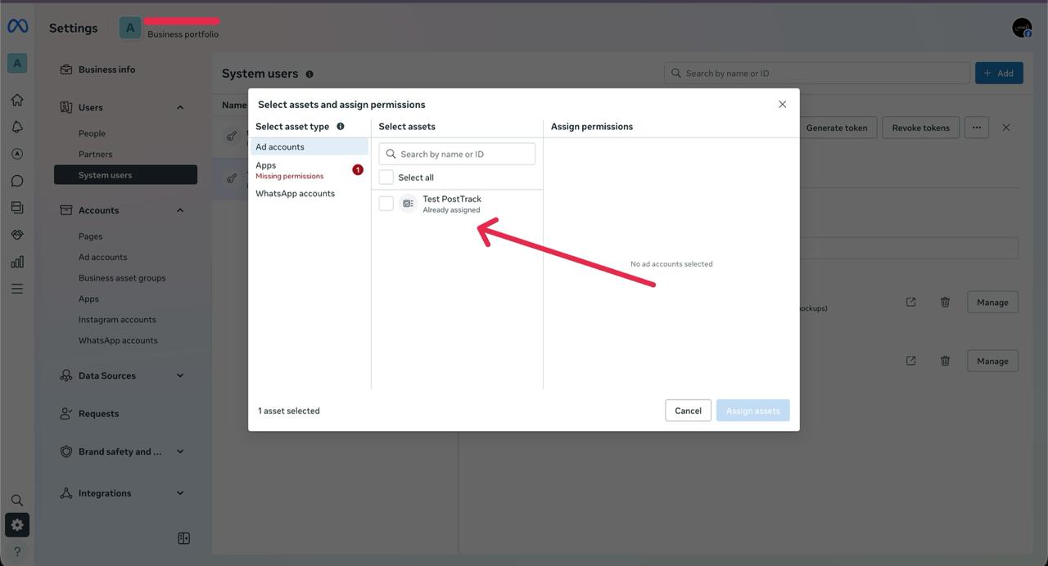Open notifications via the bell icon
The height and width of the screenshot is (566, 1048).
(x=16, y=126)
